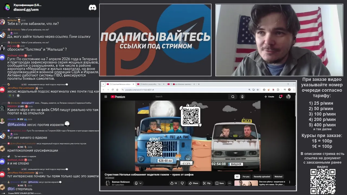Viewport: 347px width, 195px height.
Task: Click the discord.gg/uem invite text
Action: (x=26, y=9)
